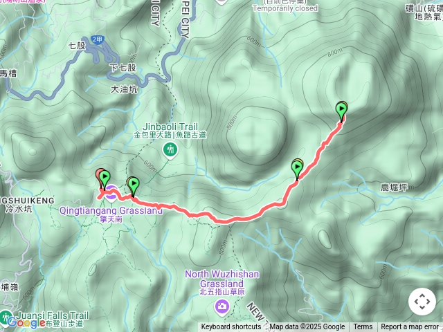Click Report a map error link
Image resolution: width=443 pixels, height=332 pixels.
[409, 327]
